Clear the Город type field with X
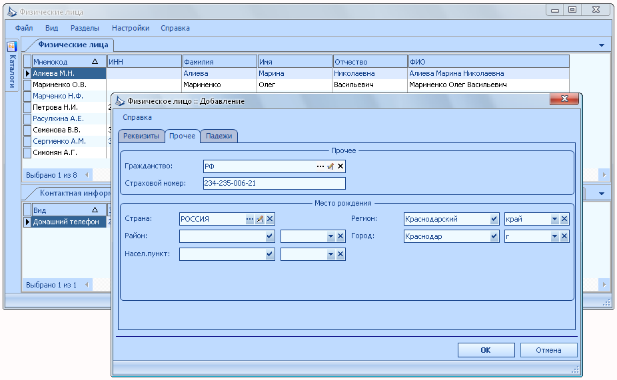Image resolution: width=617 pixels, height=380 pixels. (564, 236)
